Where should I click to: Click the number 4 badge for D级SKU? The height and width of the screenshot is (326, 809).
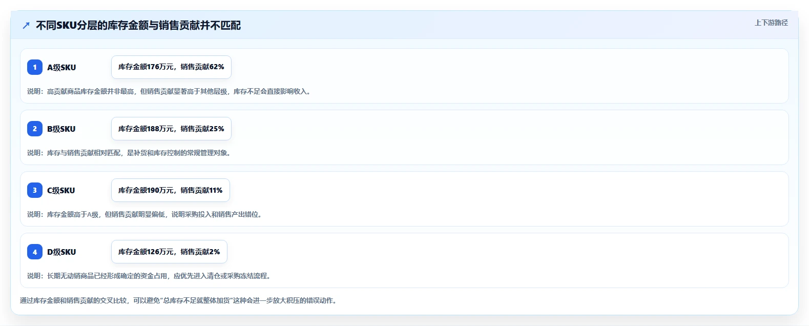click(x=35, y=252)
